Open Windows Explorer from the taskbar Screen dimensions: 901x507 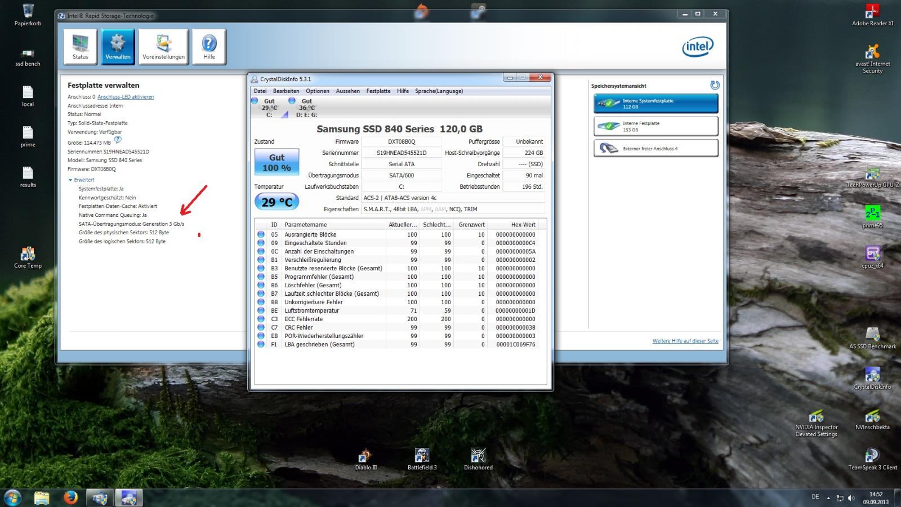pyautogui.click(x=42, y=497)
